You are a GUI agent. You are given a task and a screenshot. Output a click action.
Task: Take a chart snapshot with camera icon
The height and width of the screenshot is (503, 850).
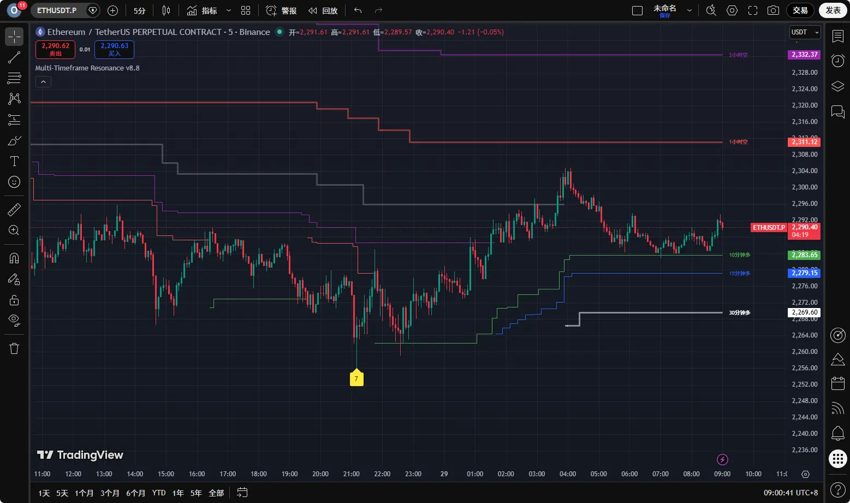(x=773, y=10)
